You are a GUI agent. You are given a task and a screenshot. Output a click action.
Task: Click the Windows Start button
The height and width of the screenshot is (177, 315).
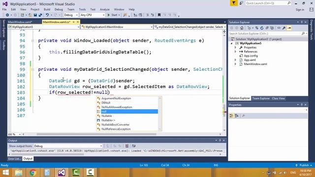point(5,173)
